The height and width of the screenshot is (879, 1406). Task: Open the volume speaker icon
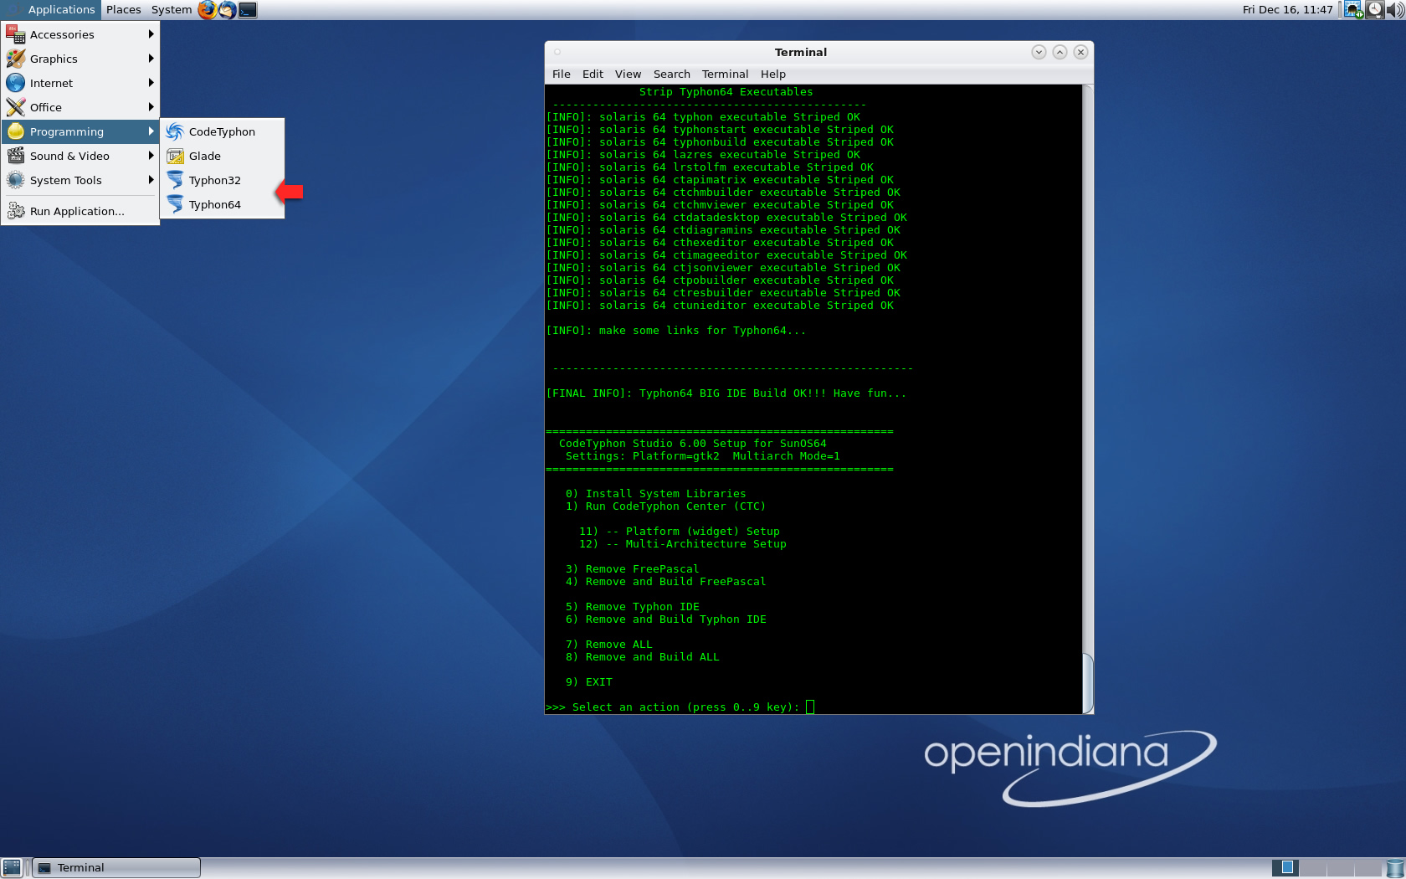coord(1394,10)
